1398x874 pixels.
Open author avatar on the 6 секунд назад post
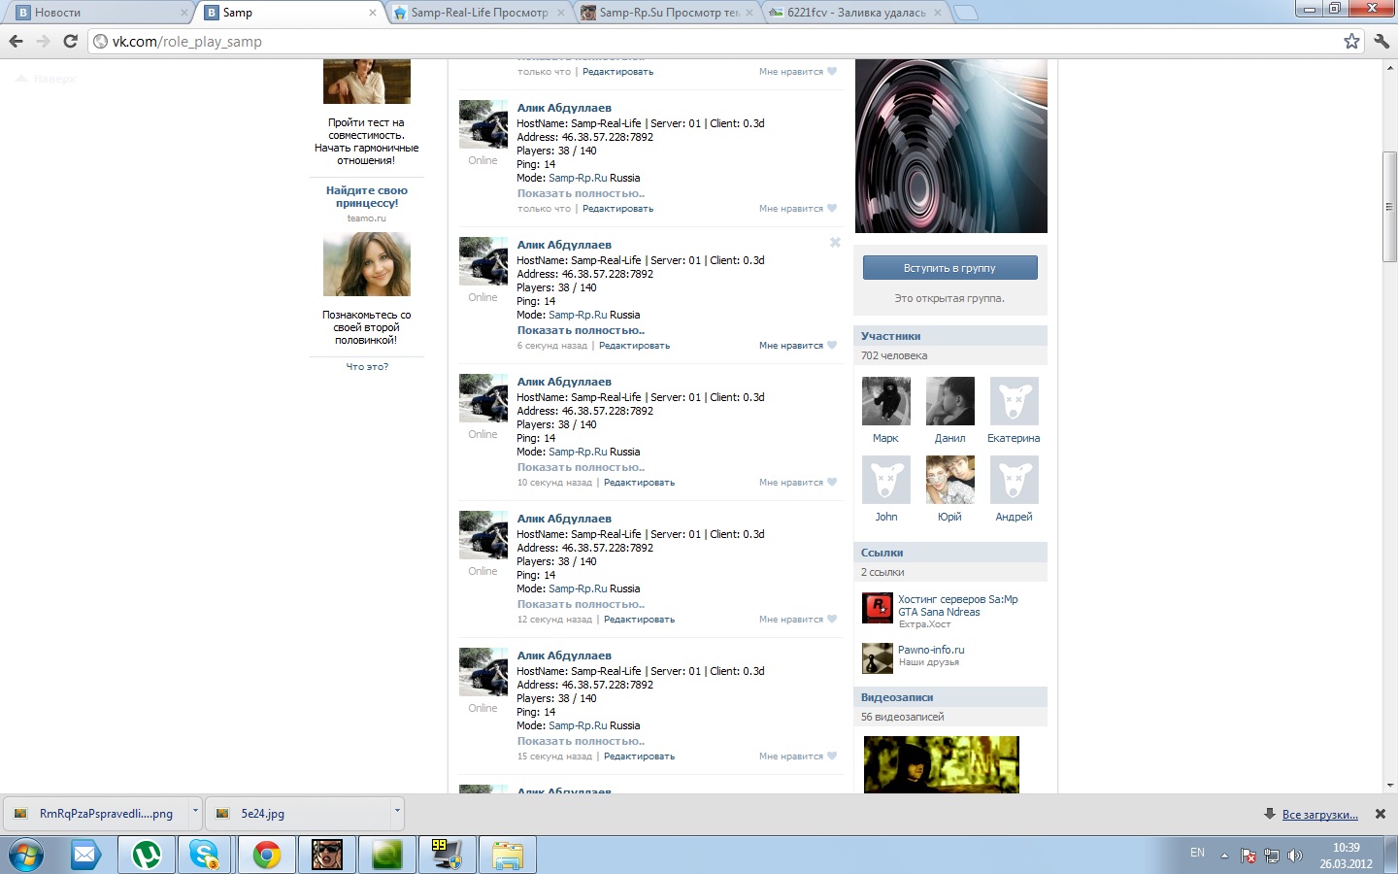tap(483, 261)
